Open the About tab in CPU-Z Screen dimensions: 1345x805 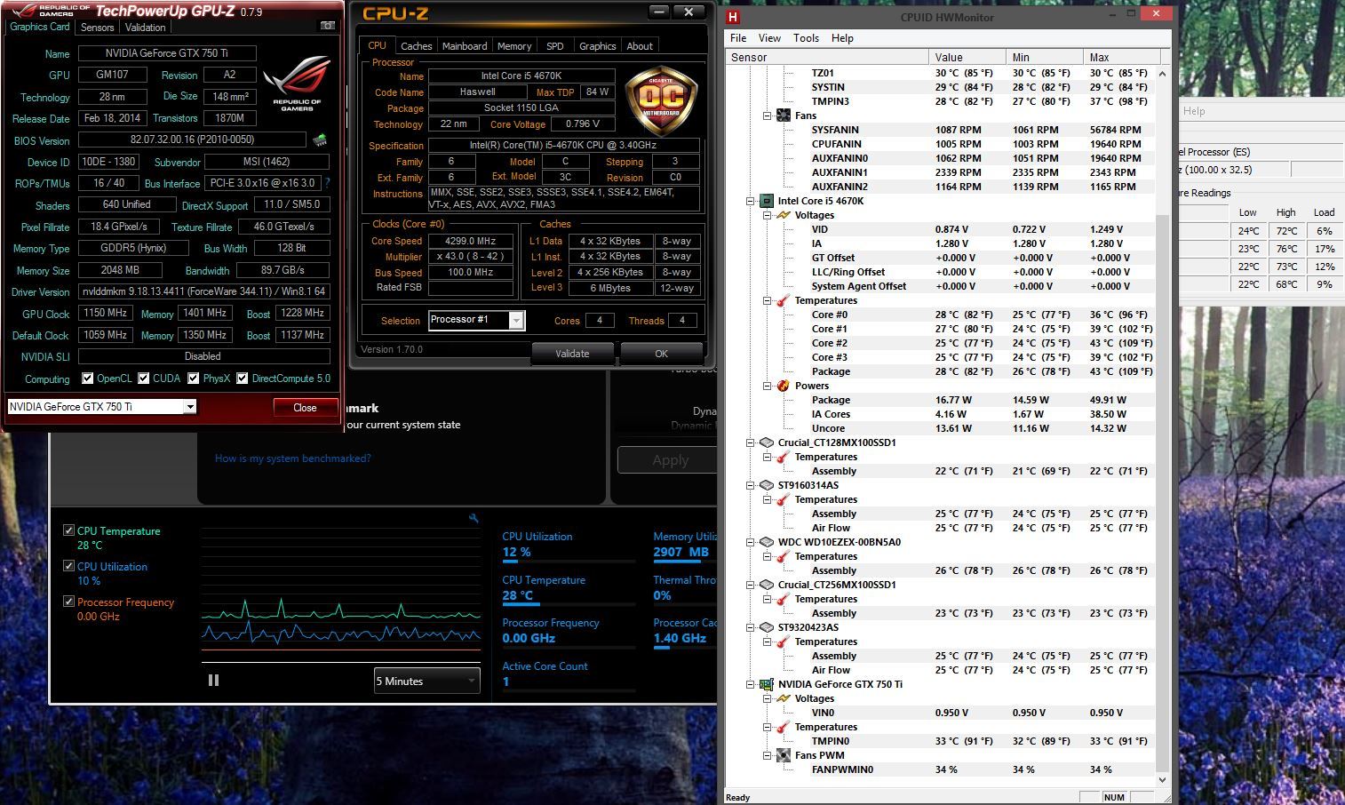[x=640, y=46]
